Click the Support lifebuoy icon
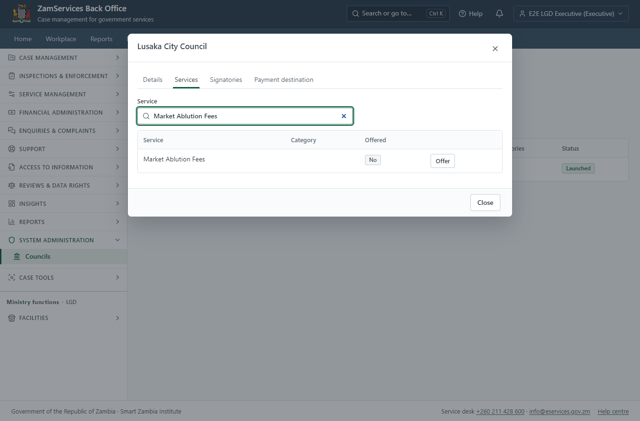The image size is (640, 421). pyautogui.click(x=12, y=149)
